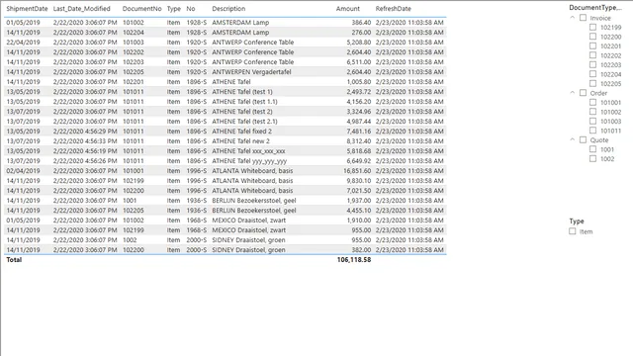Enable the 101003 order checkbox
This screenshot has height=356, width=633.
[592, 121]
